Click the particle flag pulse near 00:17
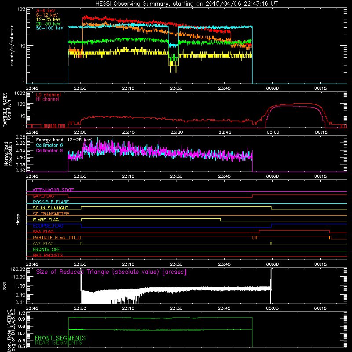Screen dimensions: 352x352 coord(330,238)
